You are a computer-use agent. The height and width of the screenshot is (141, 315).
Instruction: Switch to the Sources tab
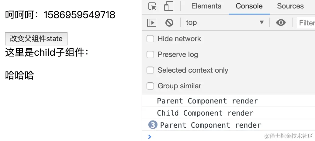tap(290, 6)
